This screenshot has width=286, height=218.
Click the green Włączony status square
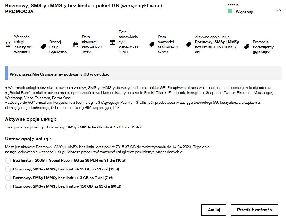(x=230, y=11)
